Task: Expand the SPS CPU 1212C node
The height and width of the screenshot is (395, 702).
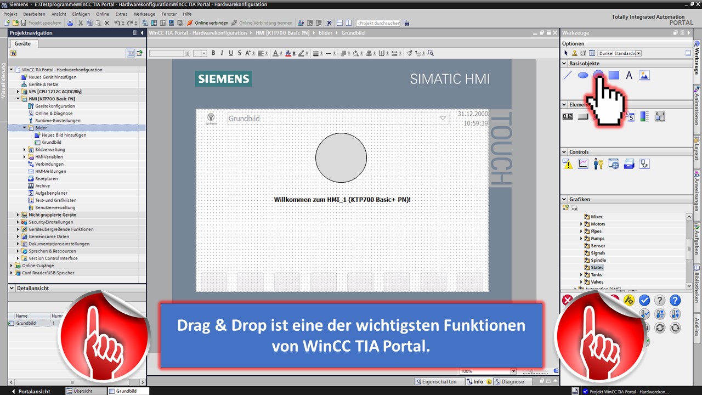Action: pyautogui.click(x=18, y=92)
